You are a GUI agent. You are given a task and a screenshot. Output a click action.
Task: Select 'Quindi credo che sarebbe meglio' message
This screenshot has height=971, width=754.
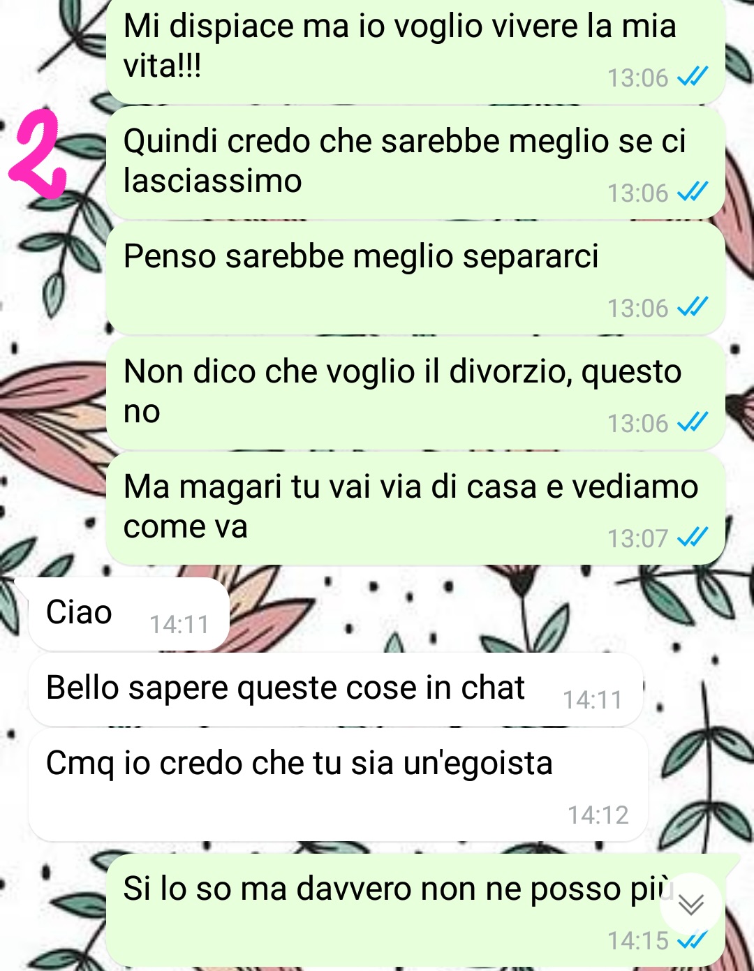pyautogui.click(x=415, y=163)
